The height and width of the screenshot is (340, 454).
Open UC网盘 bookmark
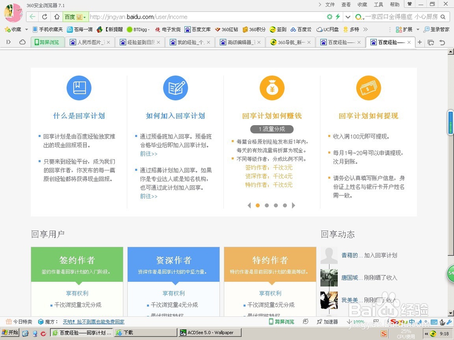point(327,29)
